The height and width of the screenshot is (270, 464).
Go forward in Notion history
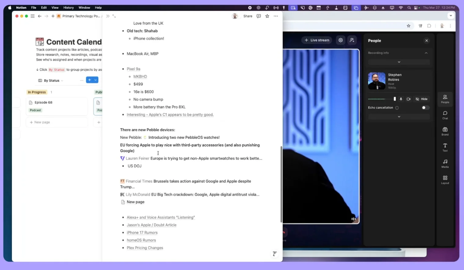(x=46, y=16)
